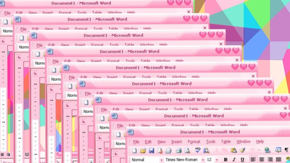Open File menu in window directly behind front
This screenshot has height=163, width=290.
coord(120,126)
